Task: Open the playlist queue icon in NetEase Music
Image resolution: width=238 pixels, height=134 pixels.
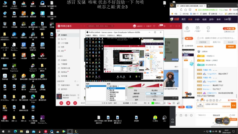Action: click(178, 103)
